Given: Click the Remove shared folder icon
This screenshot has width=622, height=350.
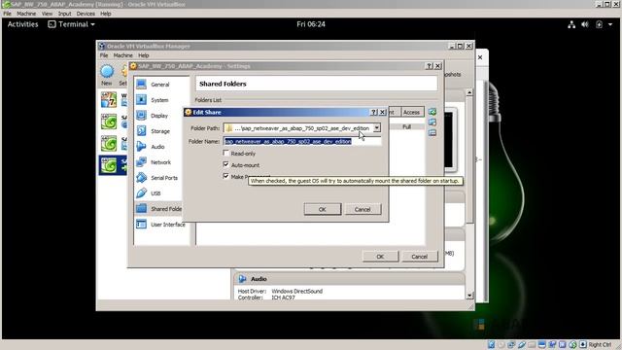Looking at the screenshot, I should [432, 132].
